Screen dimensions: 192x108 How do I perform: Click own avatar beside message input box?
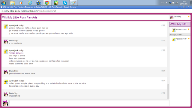(5, 103)
